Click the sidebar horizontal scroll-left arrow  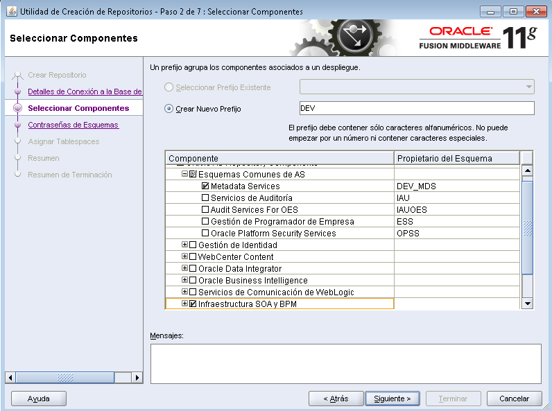[10, 378]
